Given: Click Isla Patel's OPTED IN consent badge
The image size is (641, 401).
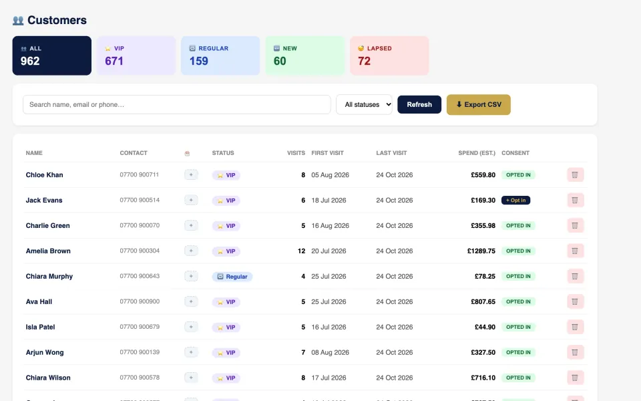Looking at the screenshot, I should coord(518,327).
